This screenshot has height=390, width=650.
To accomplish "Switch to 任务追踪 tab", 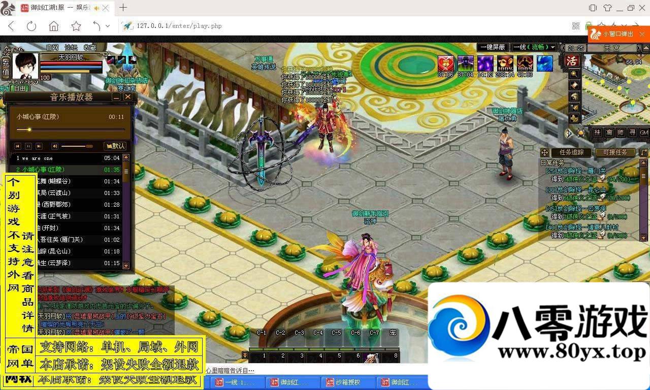I will point(571,152).
